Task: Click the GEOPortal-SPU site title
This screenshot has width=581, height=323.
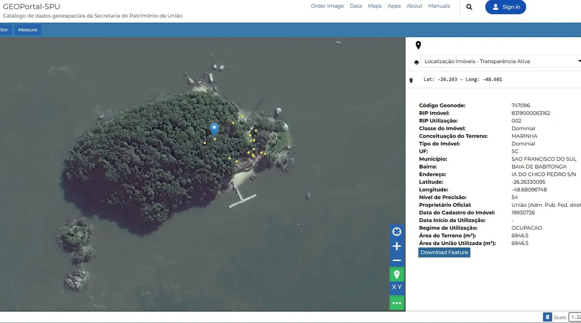Action: point(31,6)
